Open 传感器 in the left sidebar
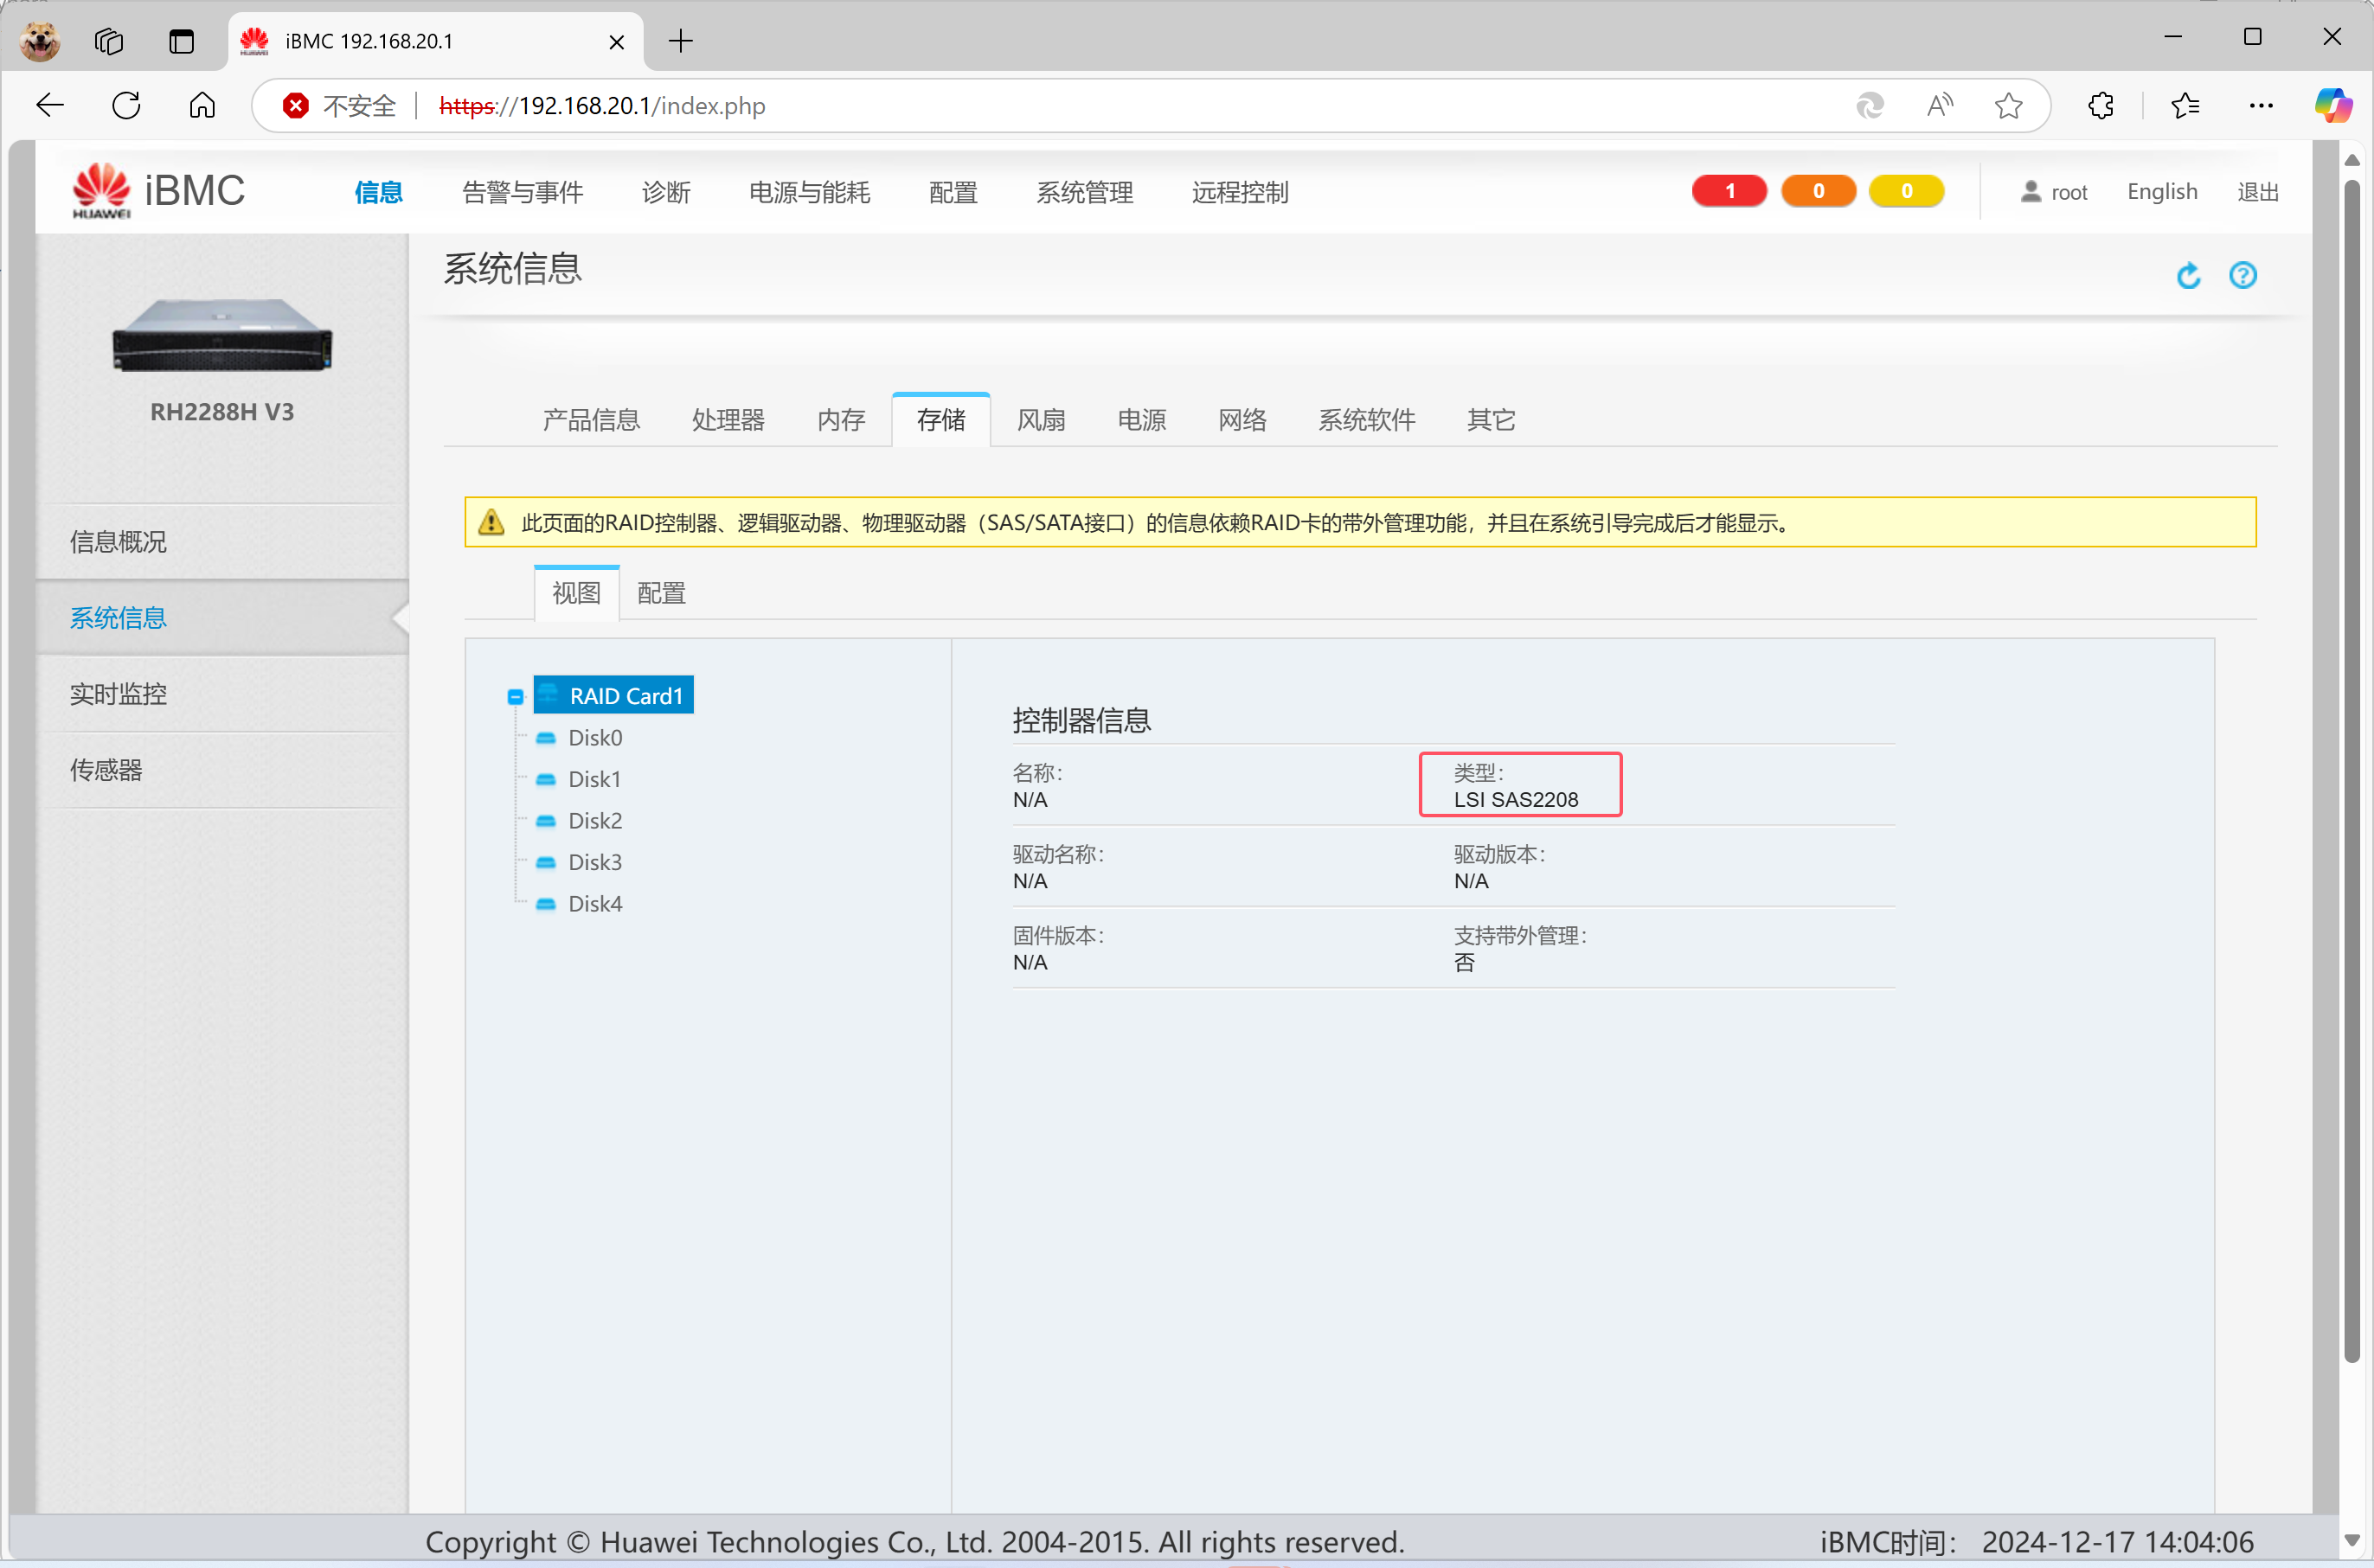 coord(106,770)
